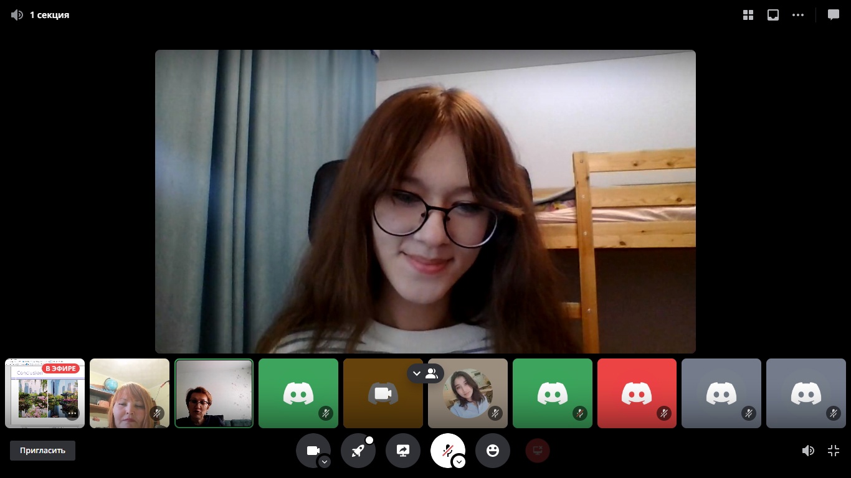This screenshot has height=478, width=851.
Task: Select the red Discord avatar participant tile
Action: coord(637,393)
